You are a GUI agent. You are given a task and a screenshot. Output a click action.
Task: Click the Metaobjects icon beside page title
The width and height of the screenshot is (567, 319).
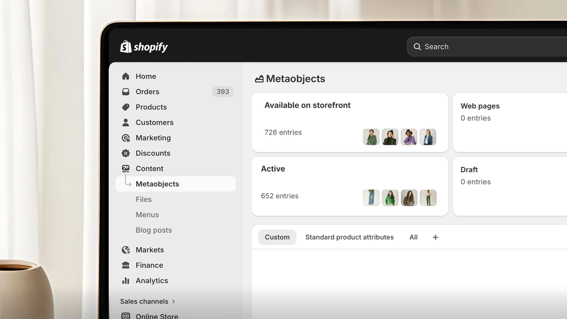coord(259,79)
